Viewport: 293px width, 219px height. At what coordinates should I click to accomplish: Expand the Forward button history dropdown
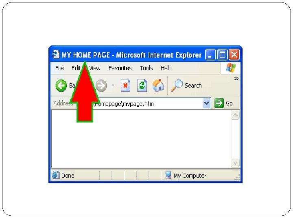click(x=113, y=85)
